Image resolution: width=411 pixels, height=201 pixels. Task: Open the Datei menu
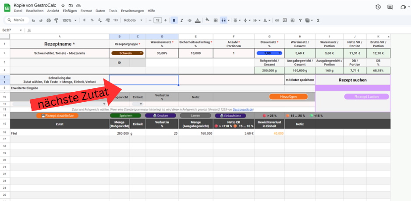[x=18, y=11]
